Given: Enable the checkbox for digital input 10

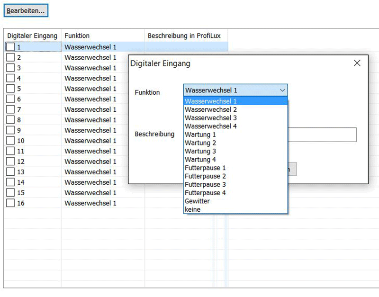Looking at the screenshot, I should pos(11,141).
